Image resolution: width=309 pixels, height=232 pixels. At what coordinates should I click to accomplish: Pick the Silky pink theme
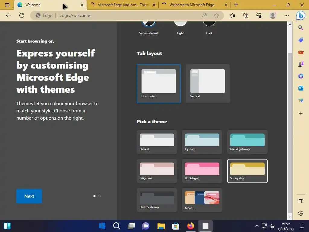coord(157,171)
